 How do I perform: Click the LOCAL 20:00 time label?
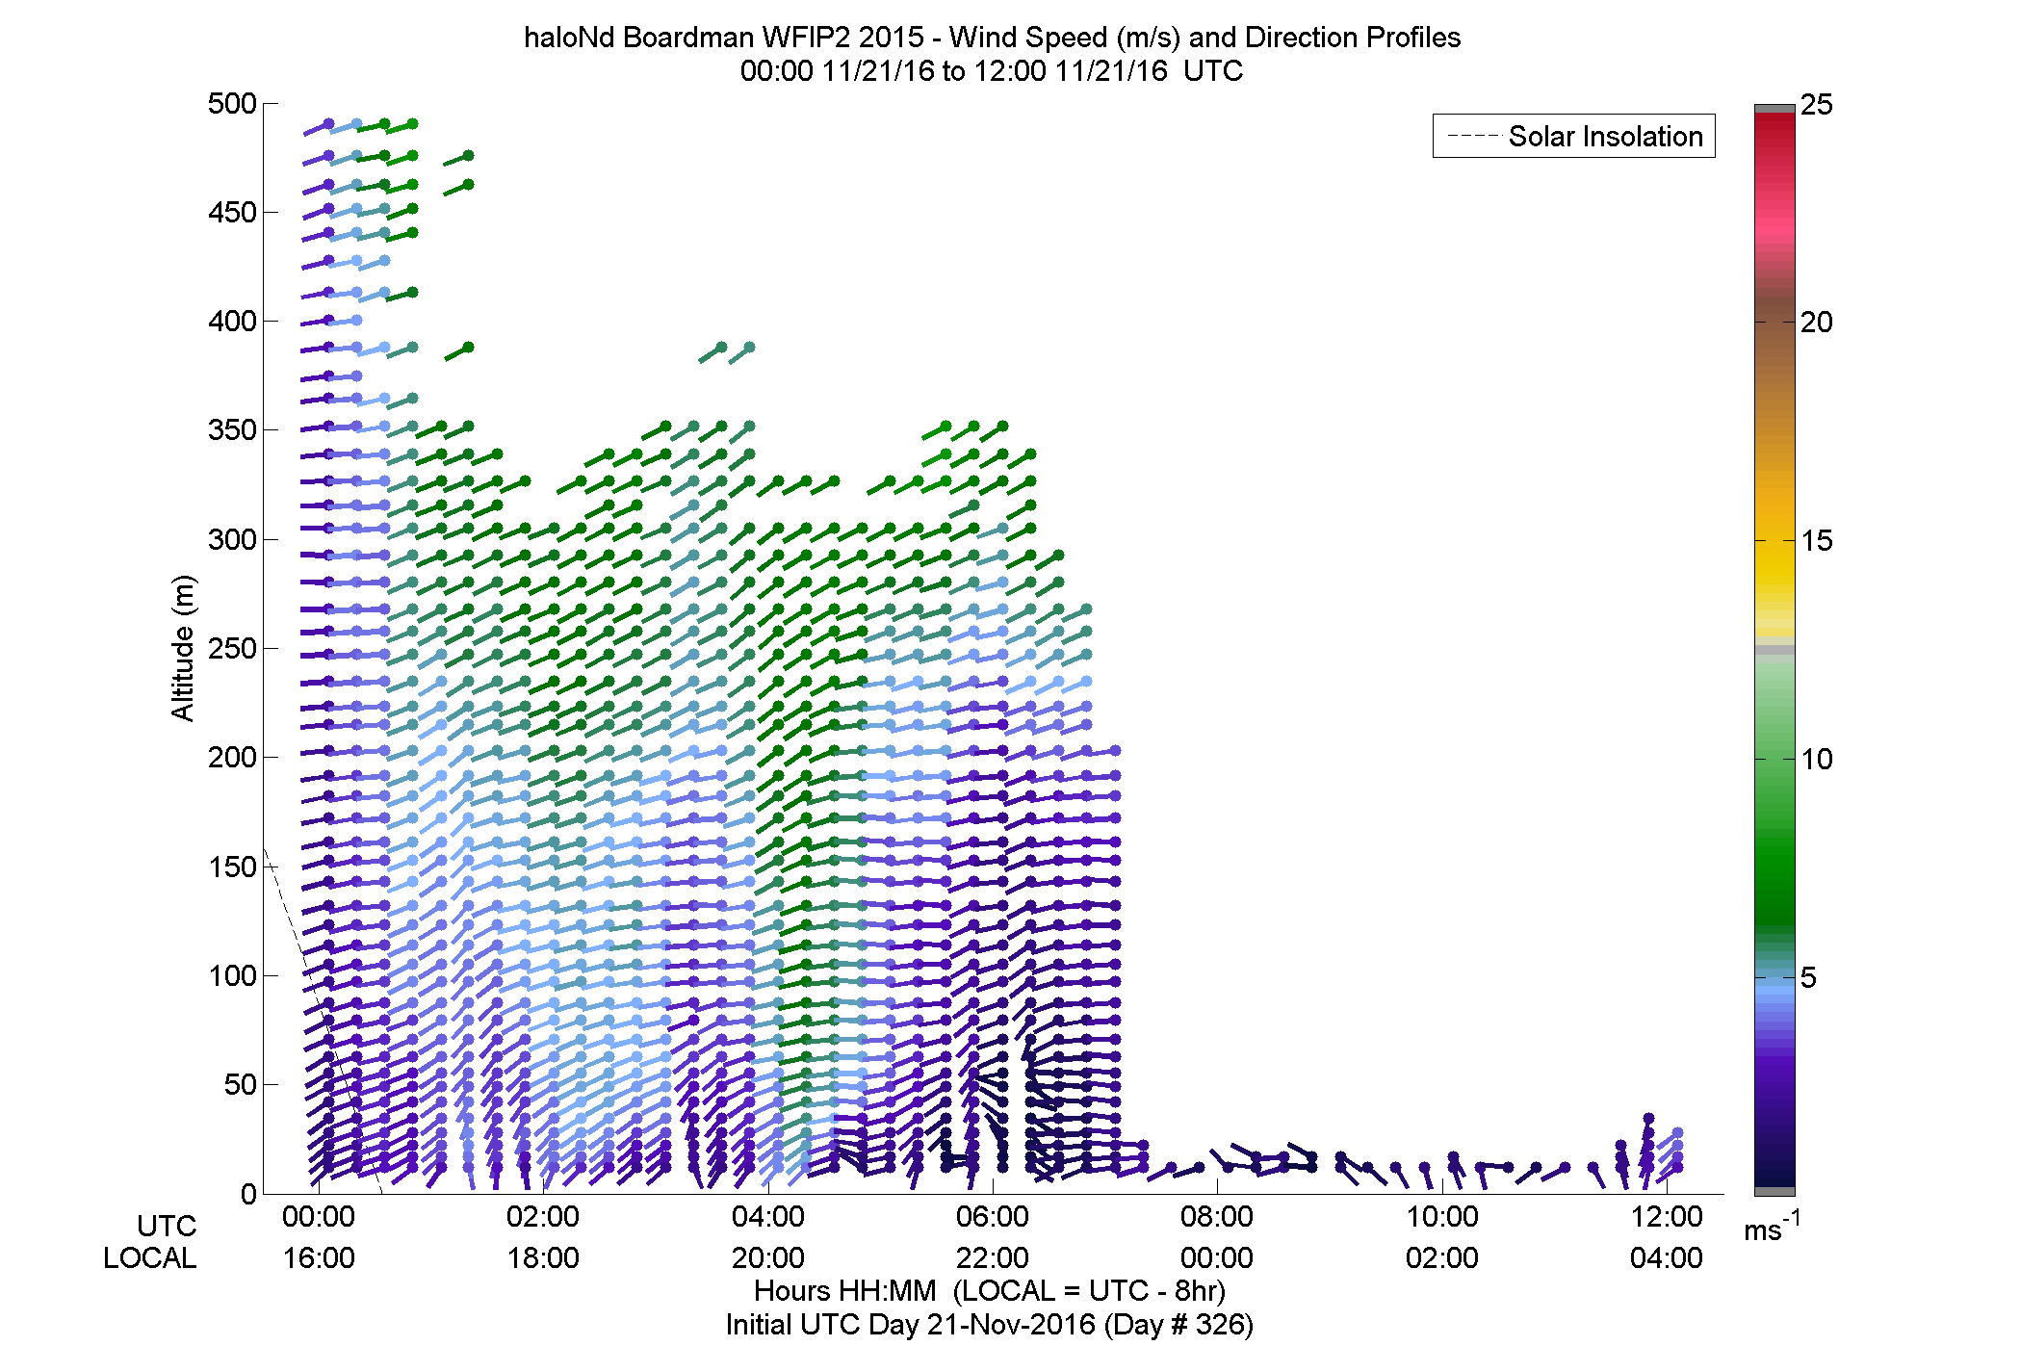tap(768, 1258)
